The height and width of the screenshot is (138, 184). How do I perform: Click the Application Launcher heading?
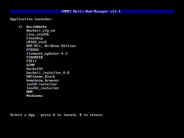click(x=31, y=19)
